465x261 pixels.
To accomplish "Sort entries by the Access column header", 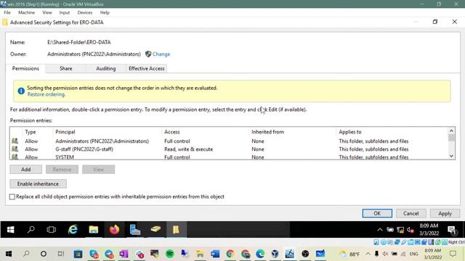I will coord(172,132).
